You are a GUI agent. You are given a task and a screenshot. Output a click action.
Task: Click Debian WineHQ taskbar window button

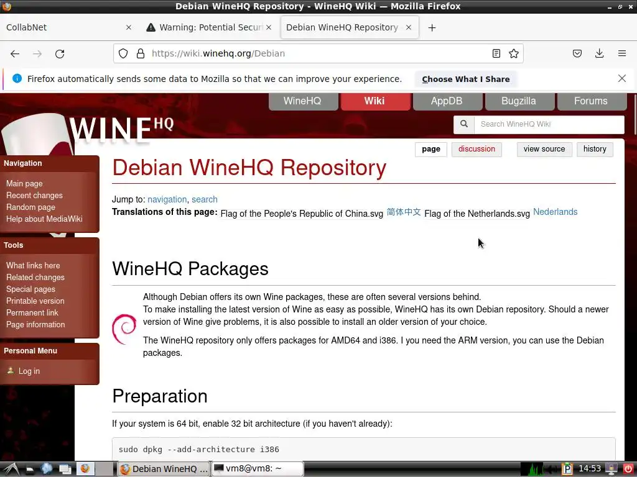click(x=164, y=469)
